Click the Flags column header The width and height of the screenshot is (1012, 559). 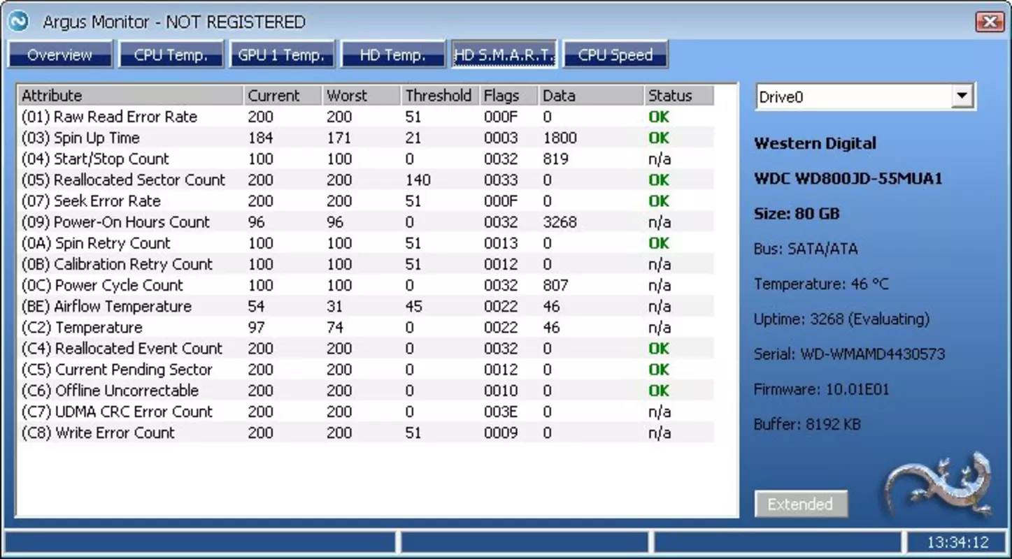[509, 96]
